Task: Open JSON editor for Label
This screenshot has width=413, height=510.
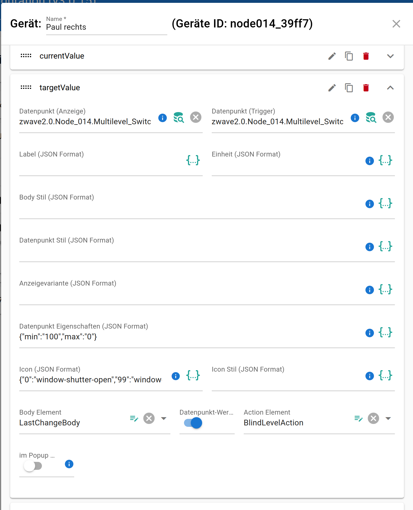Action: click(193, 160)
